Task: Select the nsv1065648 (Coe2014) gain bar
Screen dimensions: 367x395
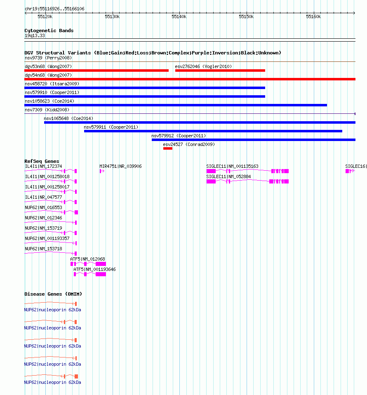Action: click(200, 122)
